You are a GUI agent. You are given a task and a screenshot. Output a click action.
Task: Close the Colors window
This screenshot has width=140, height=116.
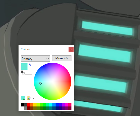(71, 50)
